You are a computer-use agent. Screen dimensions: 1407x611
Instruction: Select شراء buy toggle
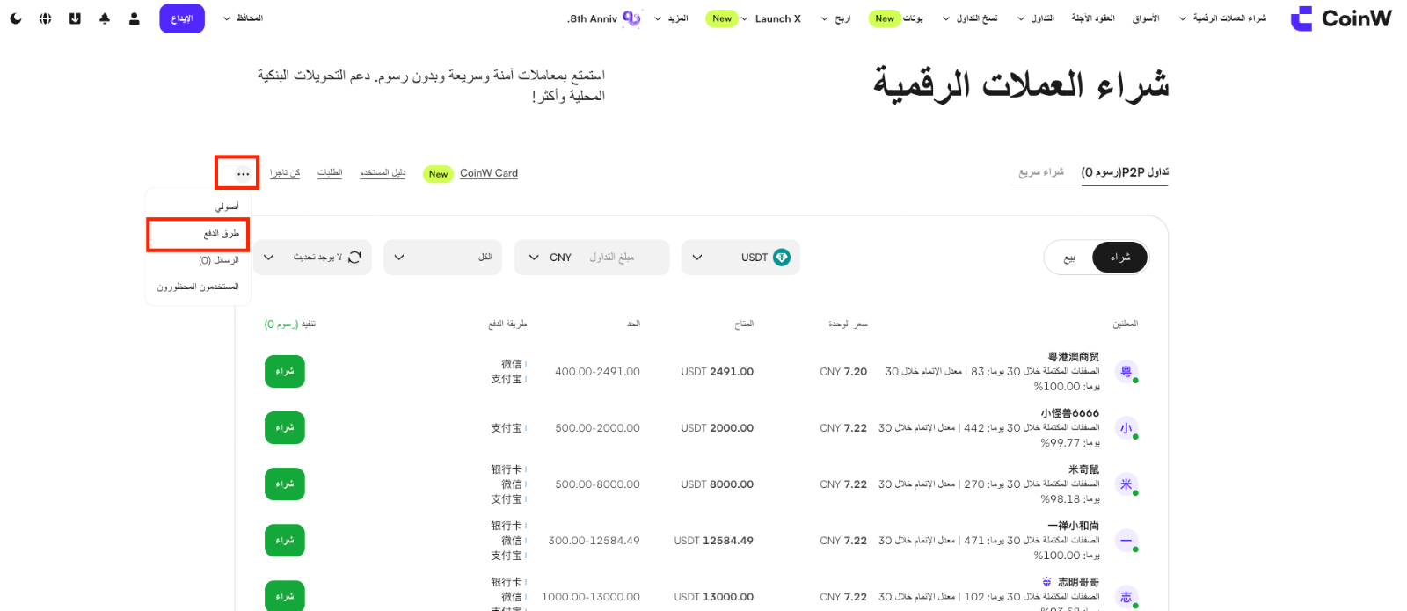tap(1119, 258)
